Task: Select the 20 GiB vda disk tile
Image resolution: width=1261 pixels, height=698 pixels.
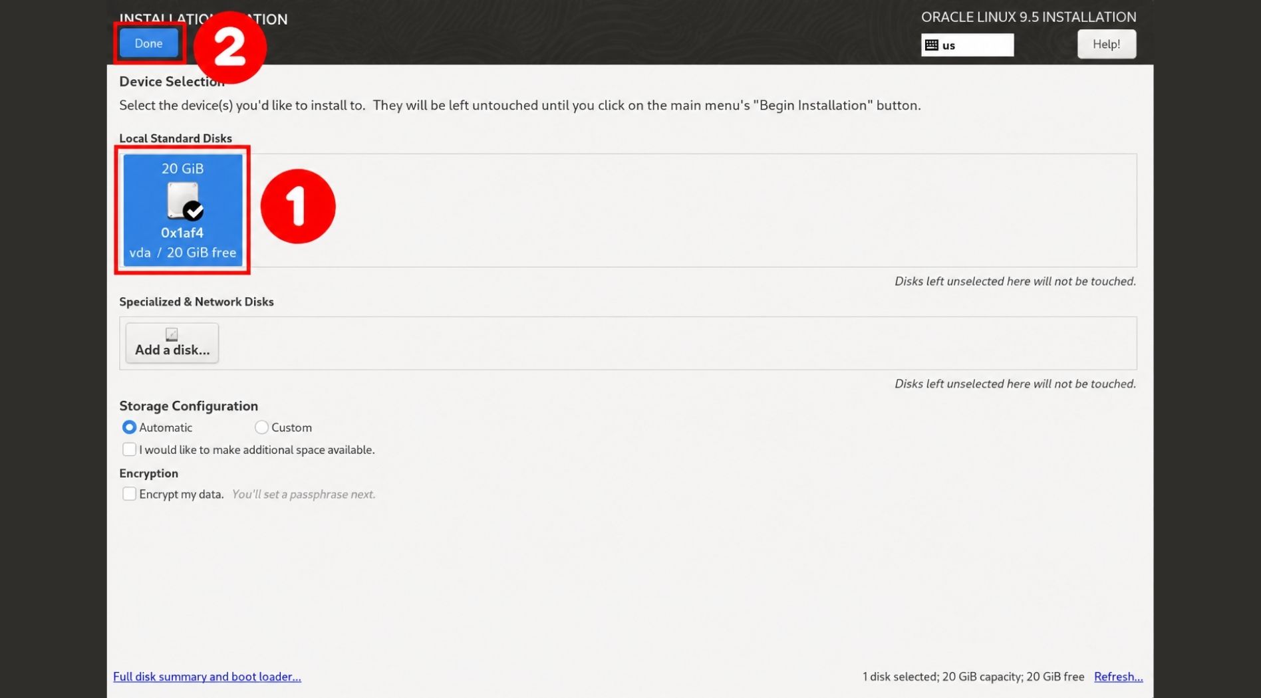Action: point(183,210)
